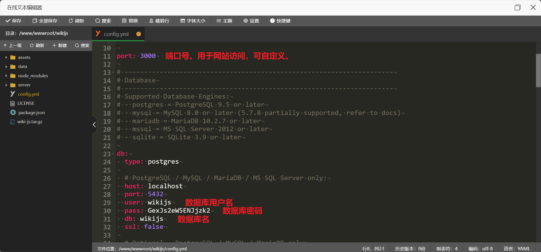
Task: Click the question mark icon for 快捷键
Action: (x=272, y=21)
